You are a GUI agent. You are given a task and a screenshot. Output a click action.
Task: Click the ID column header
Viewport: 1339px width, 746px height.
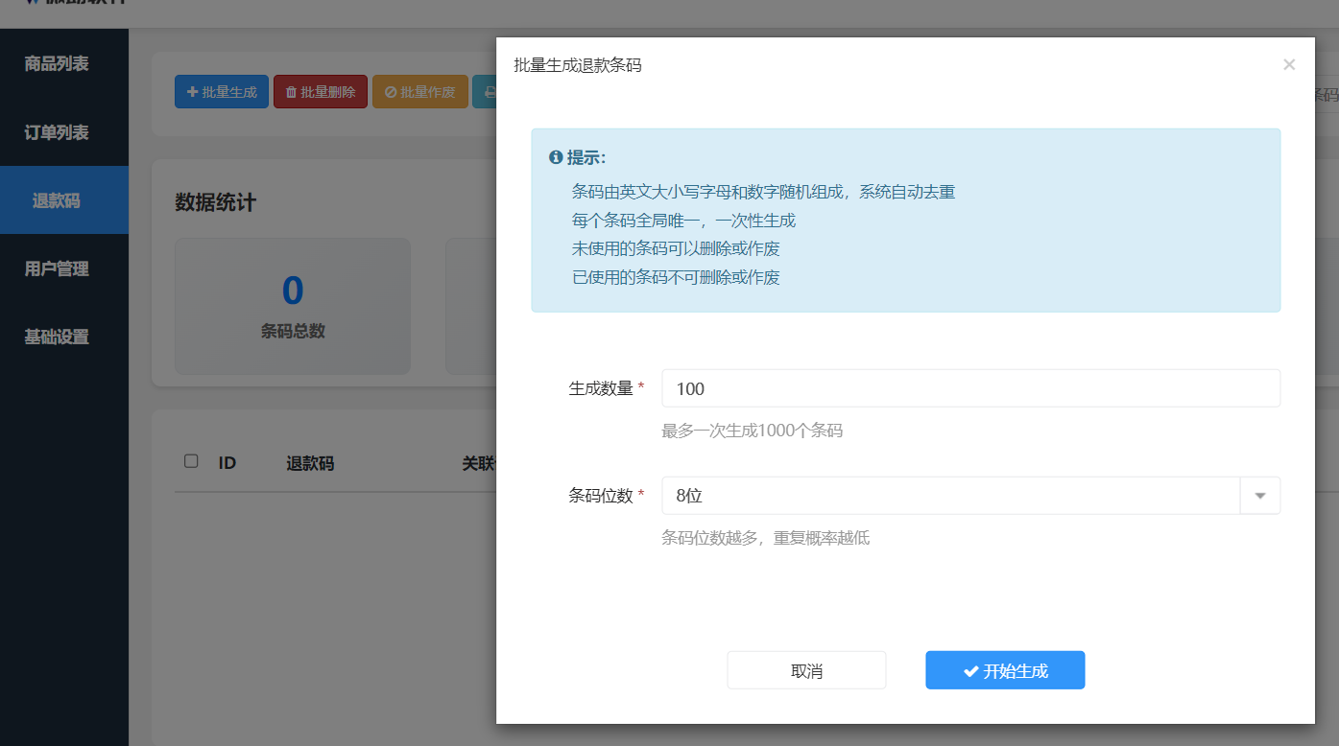[x=227, y=463]
